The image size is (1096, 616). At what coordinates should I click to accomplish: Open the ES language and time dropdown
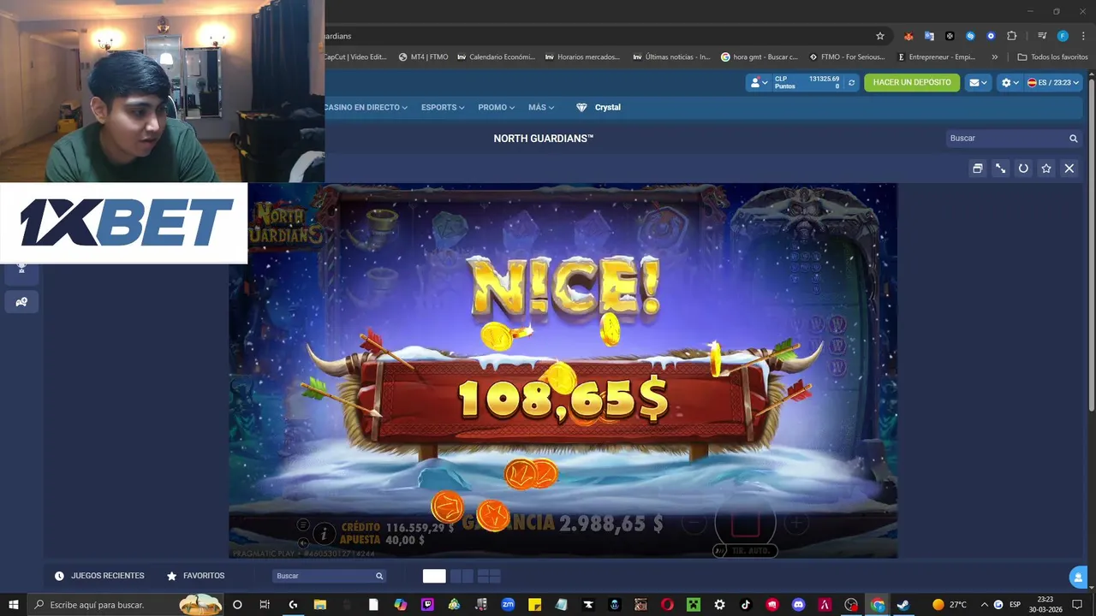(x=1053, y=83)
